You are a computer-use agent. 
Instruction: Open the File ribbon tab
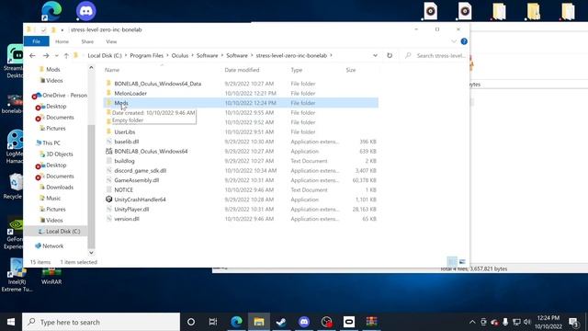[37, 41]
